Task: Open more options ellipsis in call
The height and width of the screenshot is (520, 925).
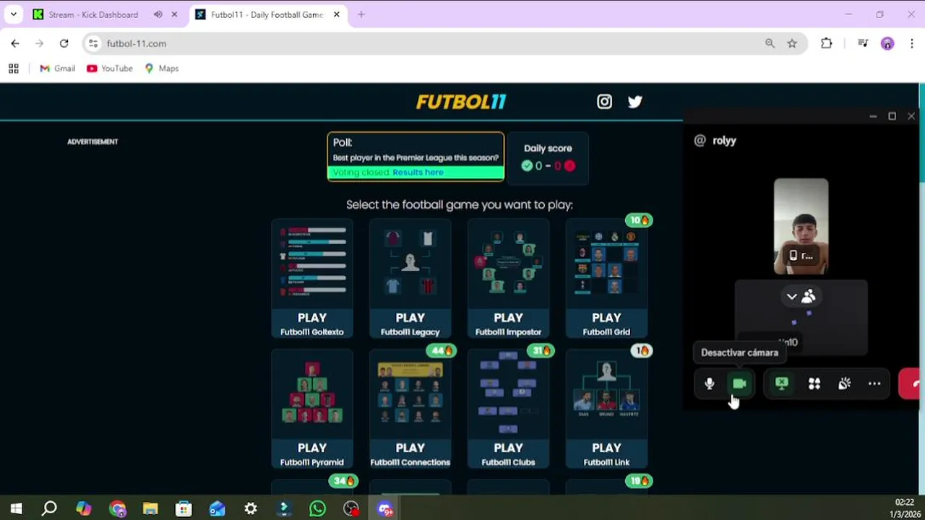Action: tap(874, 384)
